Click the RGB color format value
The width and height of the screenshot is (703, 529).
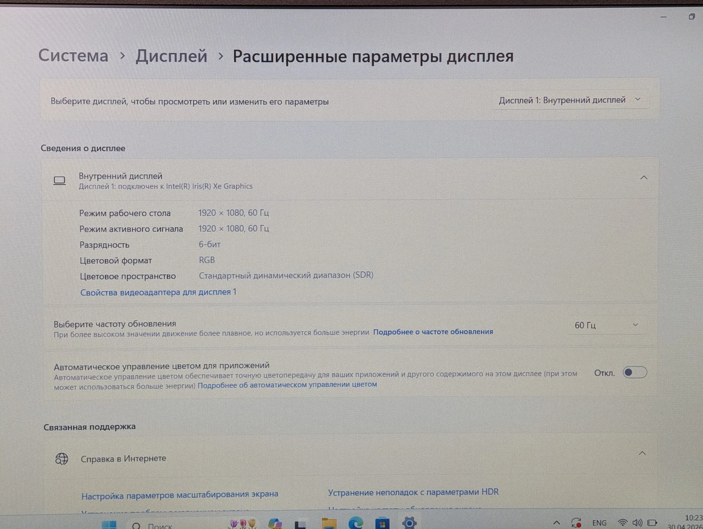coord(207,260)
